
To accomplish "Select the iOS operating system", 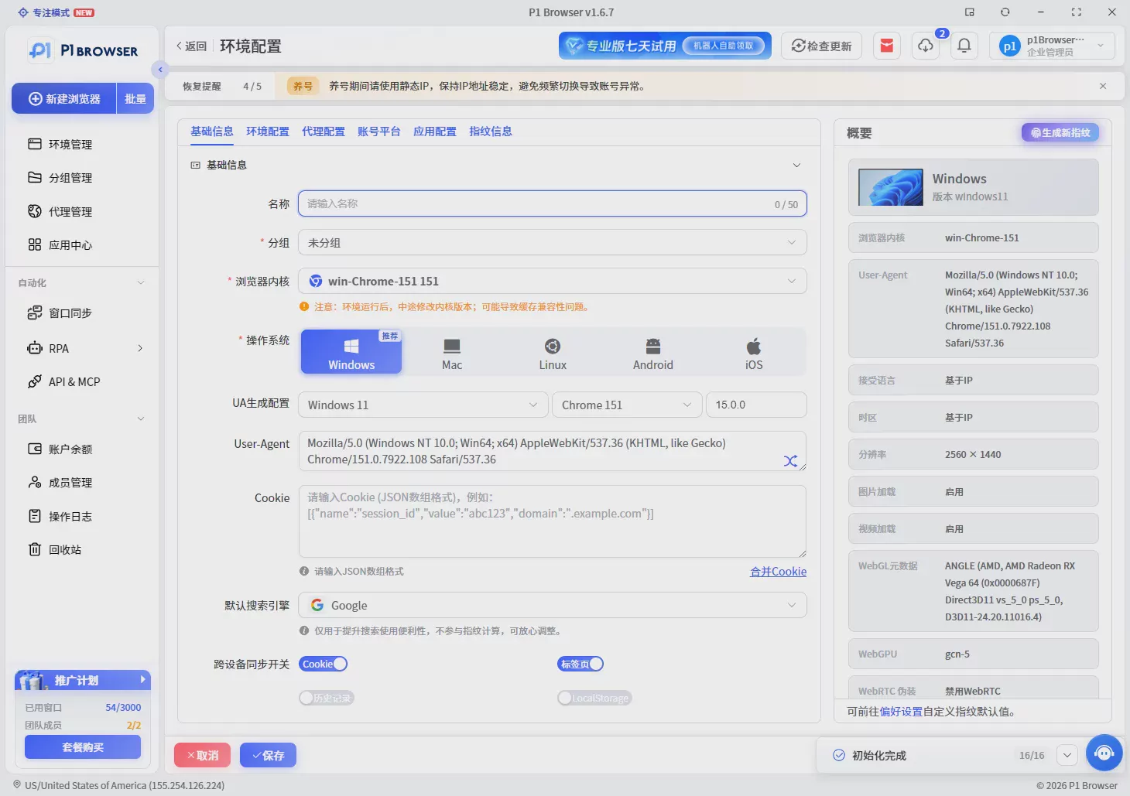I will [754, 352].
